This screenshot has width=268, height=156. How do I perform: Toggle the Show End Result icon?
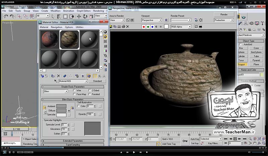pyautogui.click(x=95, y=76)
